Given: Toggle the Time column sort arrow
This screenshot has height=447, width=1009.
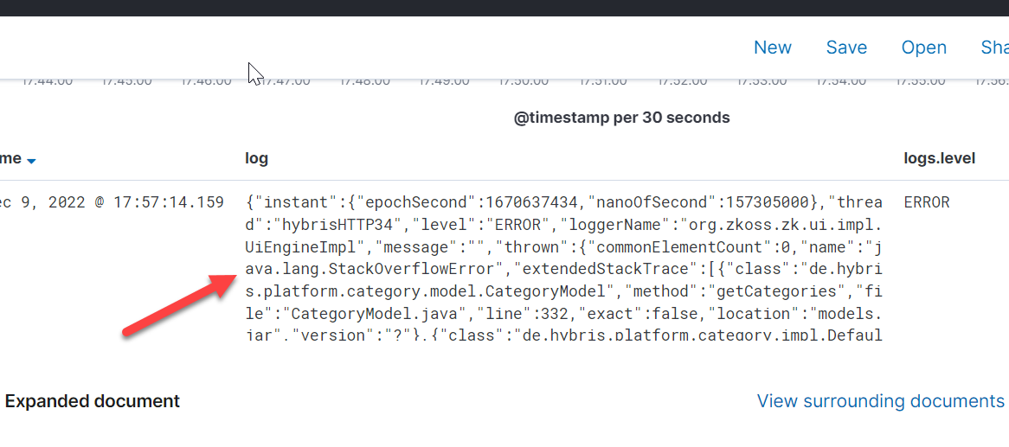Looking at the screenshot, I should (x=31, y=161).
